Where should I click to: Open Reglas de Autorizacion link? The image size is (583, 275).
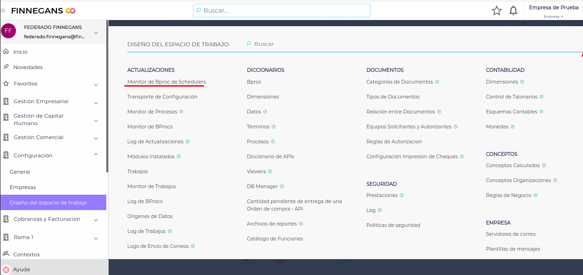tap(394, 141)
